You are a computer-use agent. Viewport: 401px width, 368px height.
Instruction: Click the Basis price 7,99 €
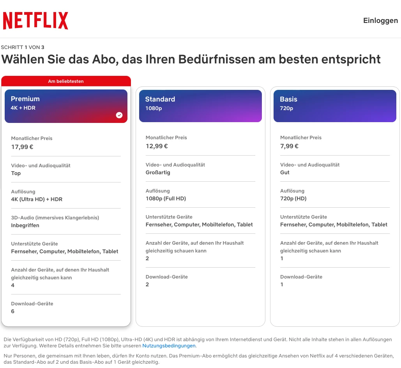point(289,146)
